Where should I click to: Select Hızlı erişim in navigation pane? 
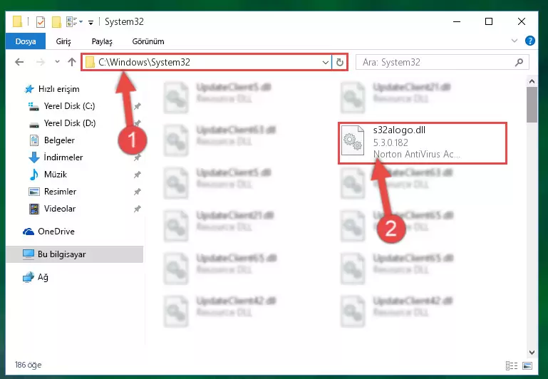point(53,89)
